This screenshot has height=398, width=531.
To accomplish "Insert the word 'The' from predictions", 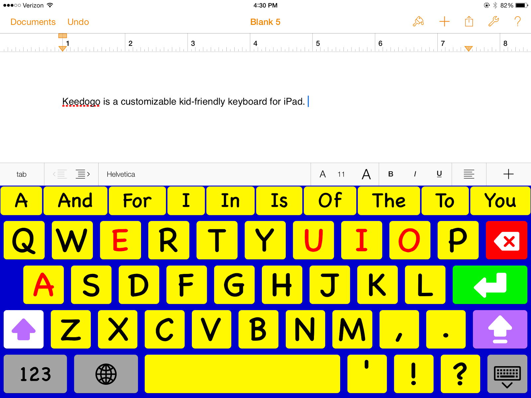I will 389,200.
